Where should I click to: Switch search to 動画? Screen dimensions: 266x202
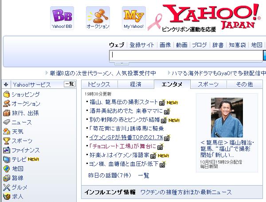pos(182,45)
